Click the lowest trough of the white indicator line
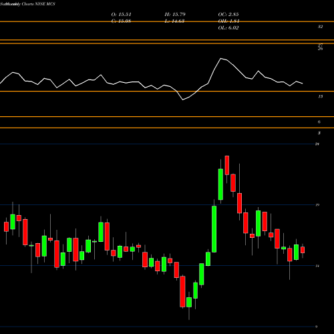The image size is (334, 334). tap(183, 100)
